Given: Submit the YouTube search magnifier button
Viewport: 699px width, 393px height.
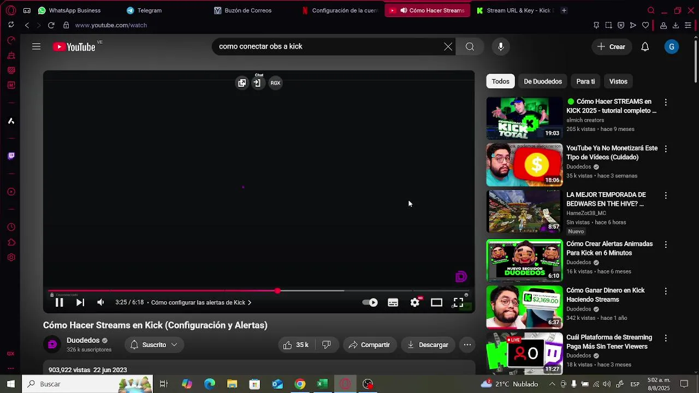Looking at the screenshot, I should (470, 47).
